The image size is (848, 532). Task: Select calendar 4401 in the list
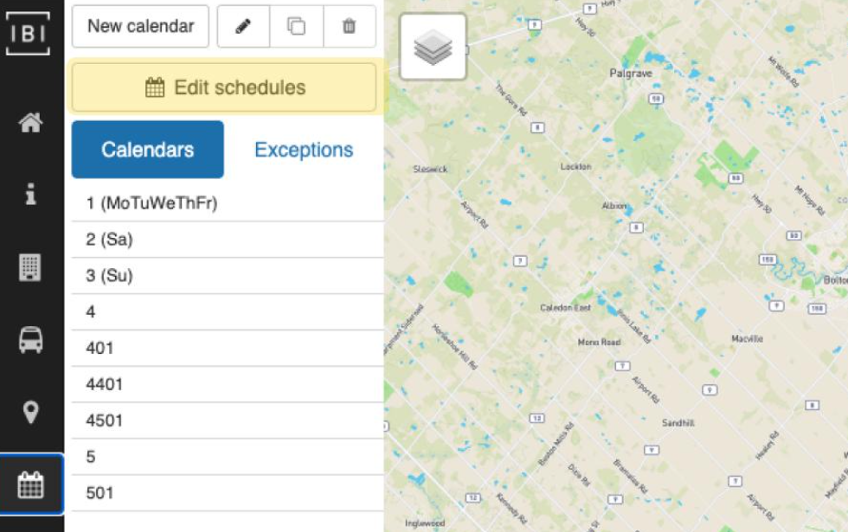pyautogui.click(x=228, y=384)
